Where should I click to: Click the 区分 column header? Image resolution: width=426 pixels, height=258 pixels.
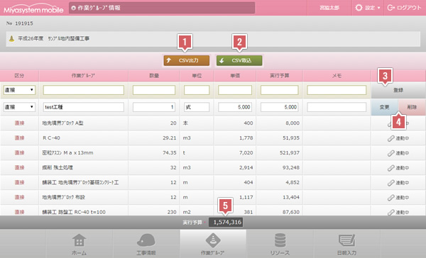(19, 76)
